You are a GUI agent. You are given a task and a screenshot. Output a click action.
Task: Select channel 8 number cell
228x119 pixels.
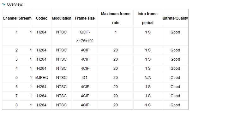click(16, 105)
